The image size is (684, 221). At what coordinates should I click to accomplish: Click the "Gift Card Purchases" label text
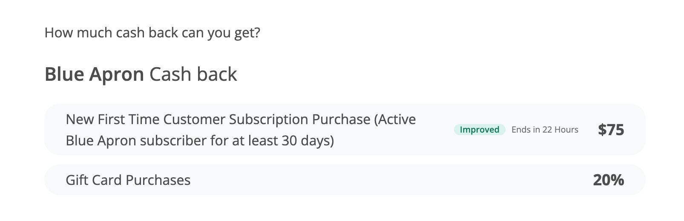[x=128, y=180]
